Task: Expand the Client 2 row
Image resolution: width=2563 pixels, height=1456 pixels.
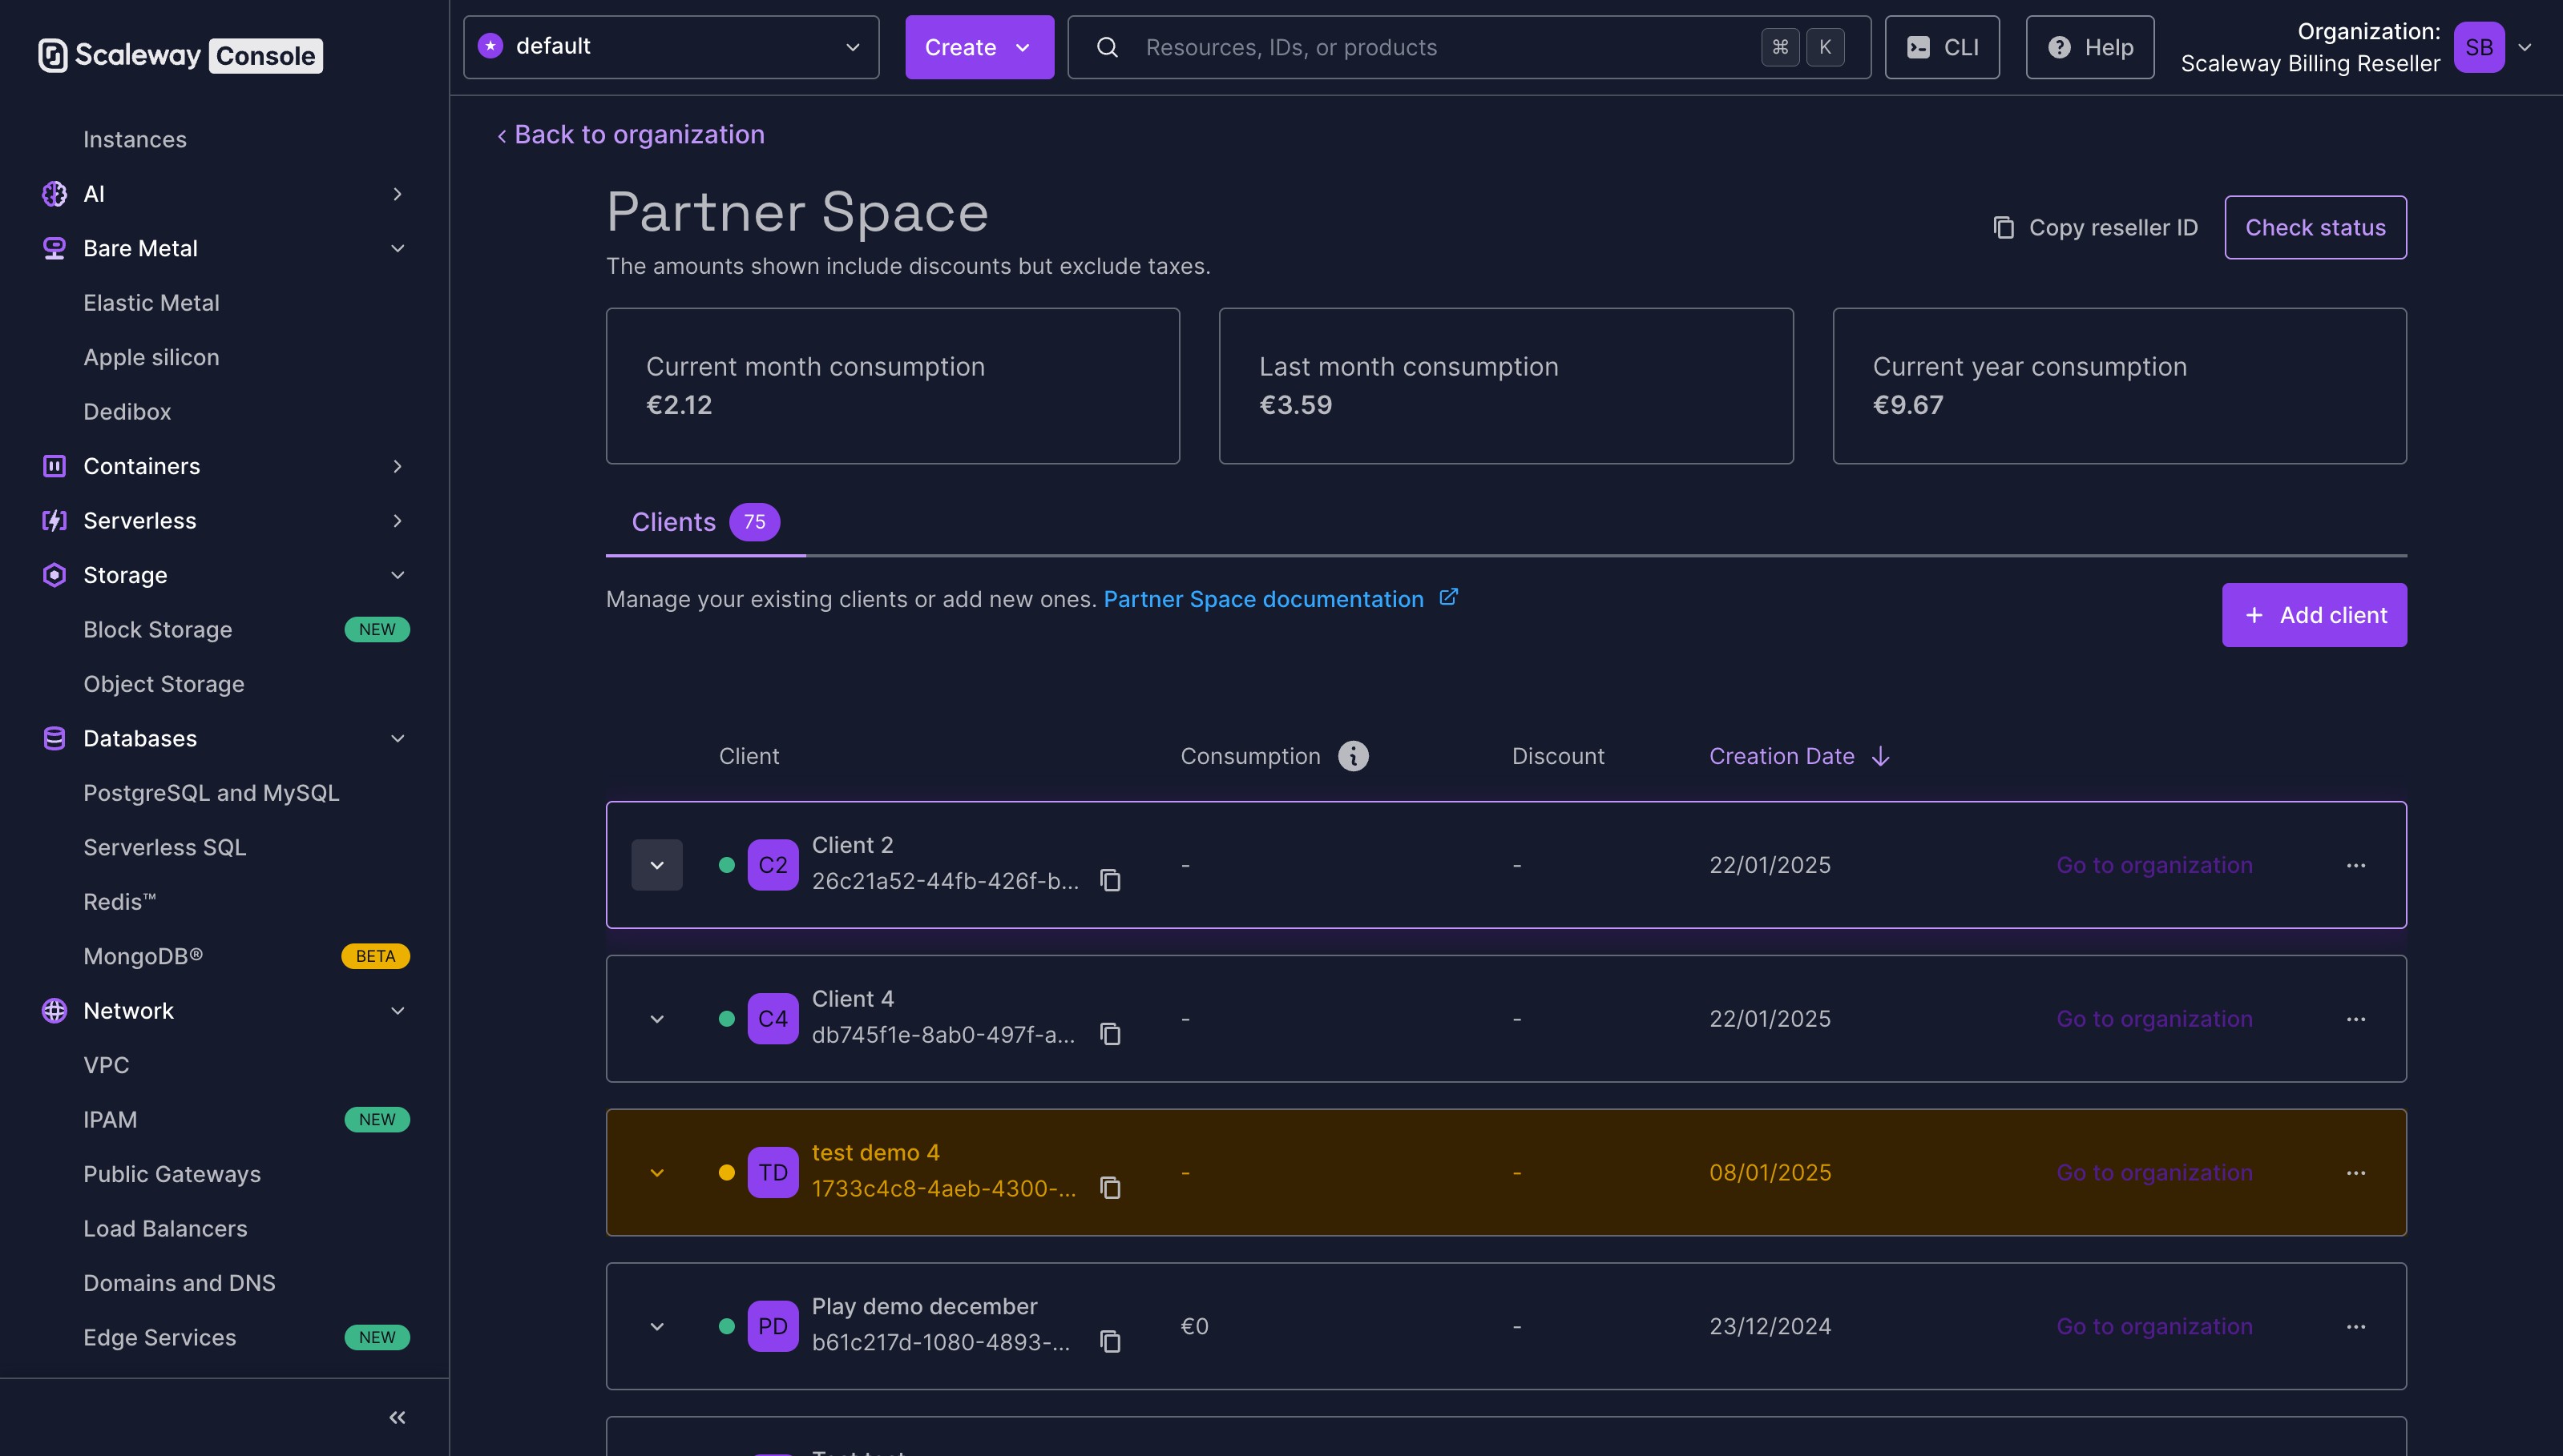Action: tap(657, 865)
